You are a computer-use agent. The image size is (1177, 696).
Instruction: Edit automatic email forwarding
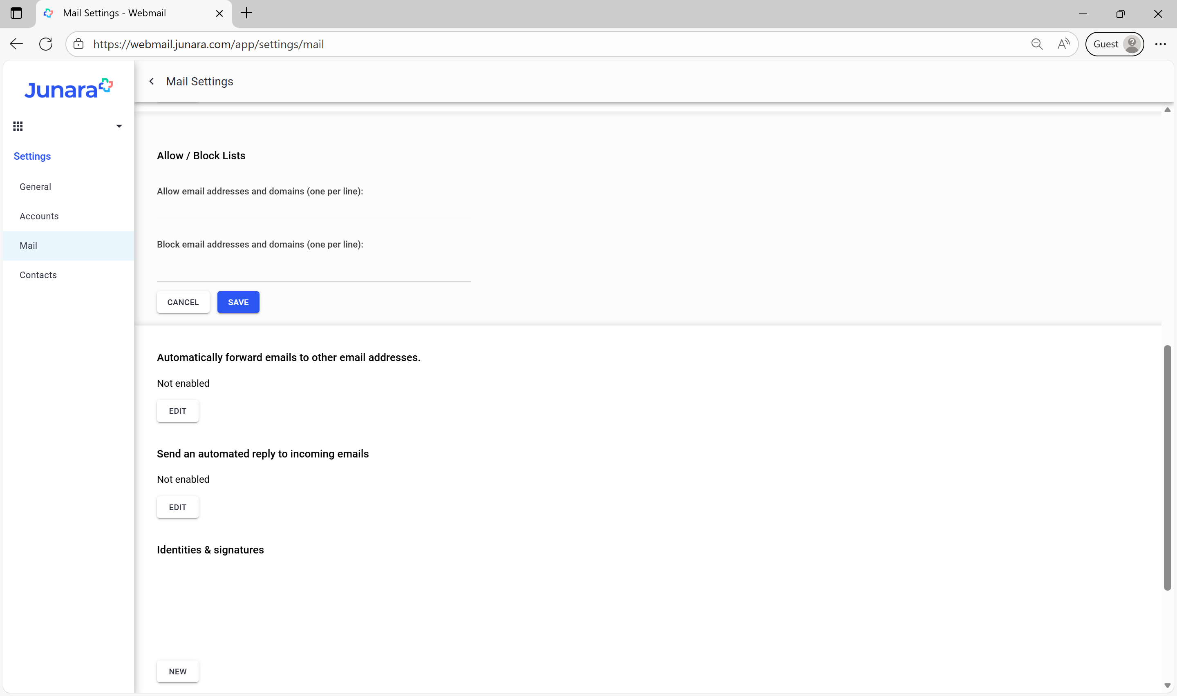pos(178,411)
